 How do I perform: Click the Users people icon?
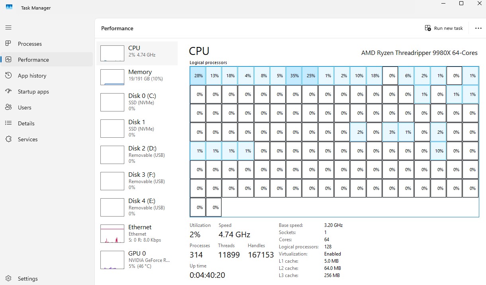click(x=8, y=107)
